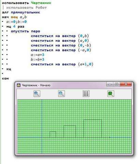Click the Чертежник - Начало title bar
Viewport: 139px width, 164px height.
click(61, 85)
